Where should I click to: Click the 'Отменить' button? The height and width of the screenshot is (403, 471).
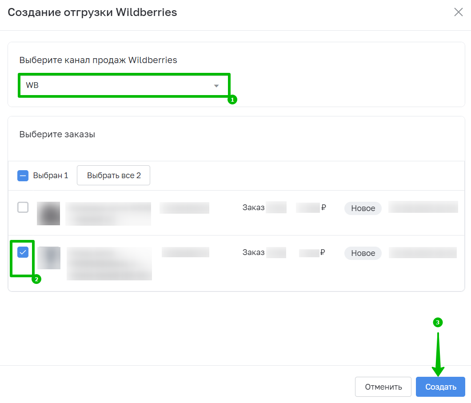383,387
